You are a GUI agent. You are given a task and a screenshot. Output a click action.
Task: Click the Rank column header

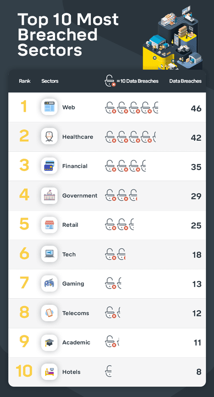coord(25,81)
